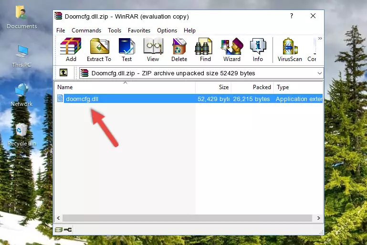367x245 pixels.
Task: Click the horizontal scrollbar right arrow
Action: [318, 218]
